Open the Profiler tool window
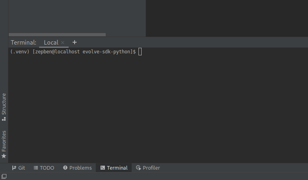 pyautogui.click(x=151, y=168)
